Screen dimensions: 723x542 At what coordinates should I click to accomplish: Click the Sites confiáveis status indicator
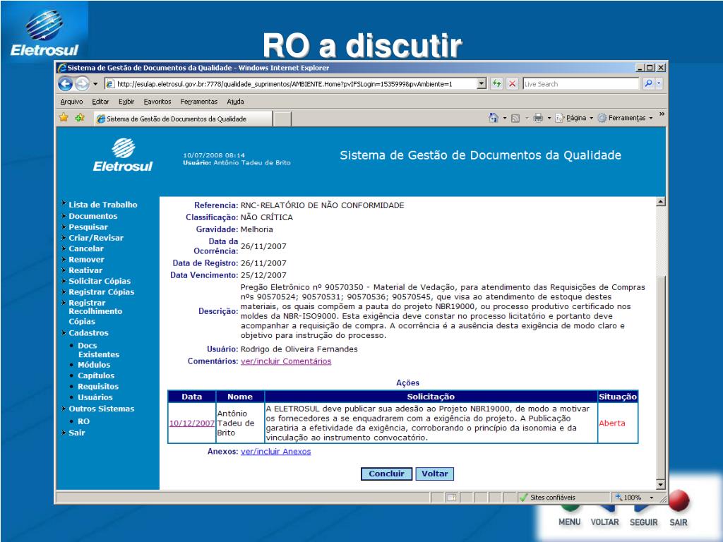548,498
